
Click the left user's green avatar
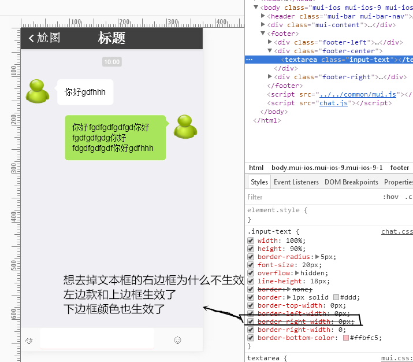tap(38, 91)
